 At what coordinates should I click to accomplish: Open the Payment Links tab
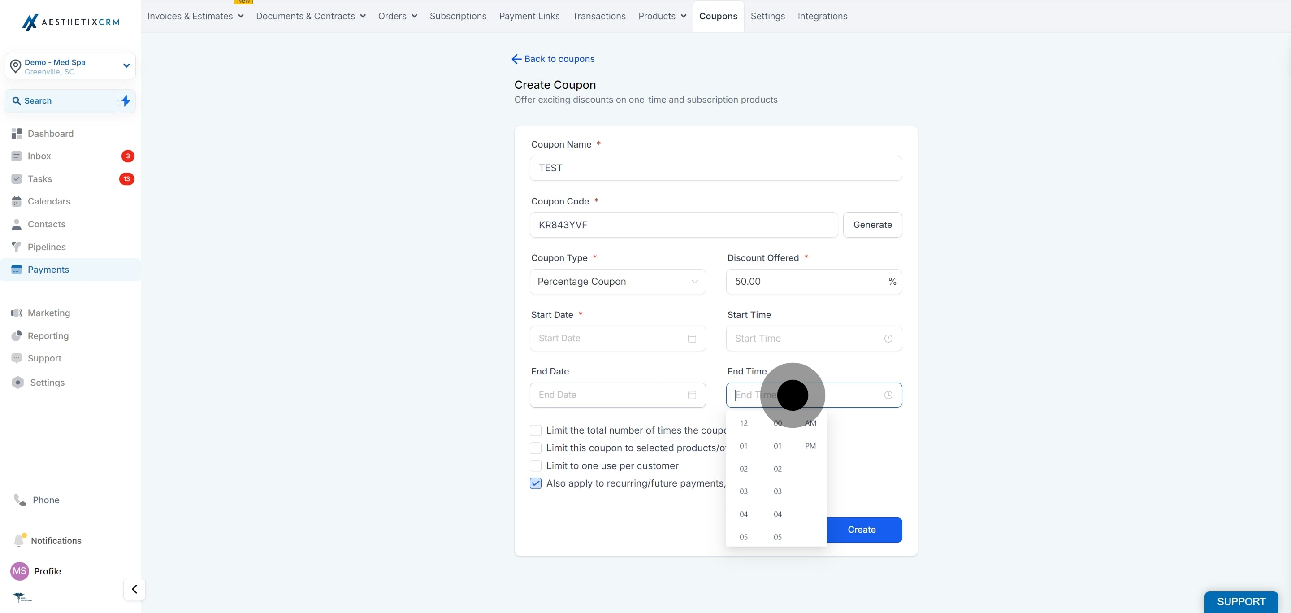pos(529,16)
